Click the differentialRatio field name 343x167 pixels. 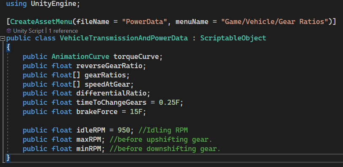click(112, 93)
